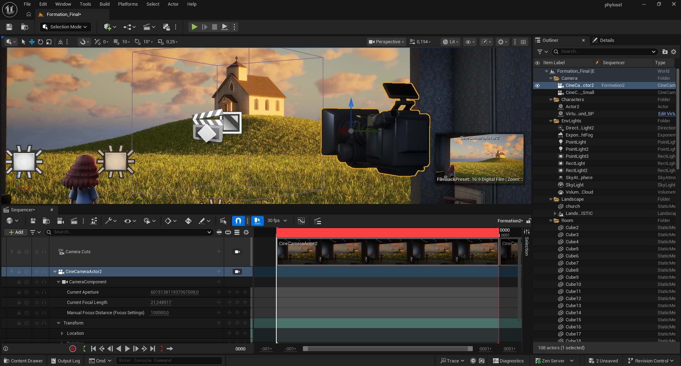Screen dimensions: 681x366
Task: Toggle the camera lock on the CineCameraActor2 track
Action: coord(237,272)
